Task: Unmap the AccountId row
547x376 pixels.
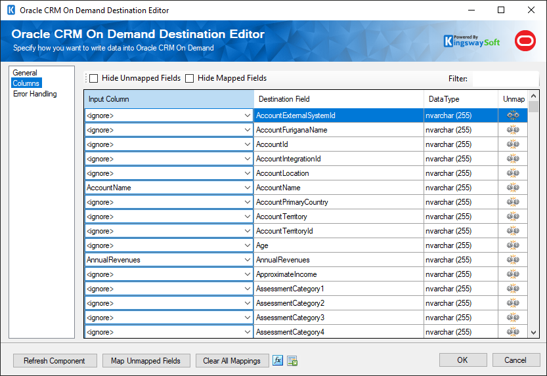Action: point(513,144)
